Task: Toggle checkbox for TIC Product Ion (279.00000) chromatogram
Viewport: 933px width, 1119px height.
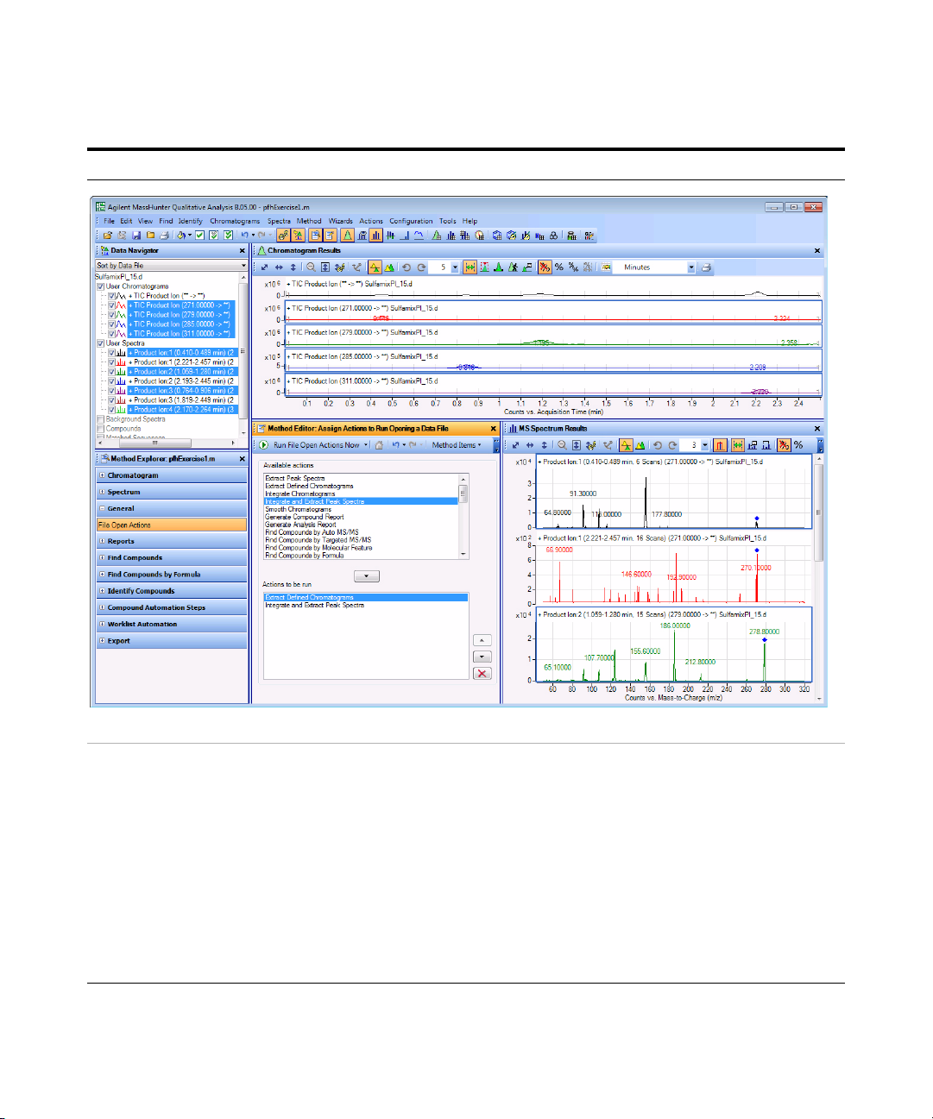Action: (111, 315)
